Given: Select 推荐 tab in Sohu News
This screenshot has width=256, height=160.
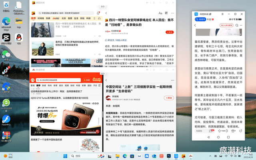Looking at the screenshot, I should [33, 18].
